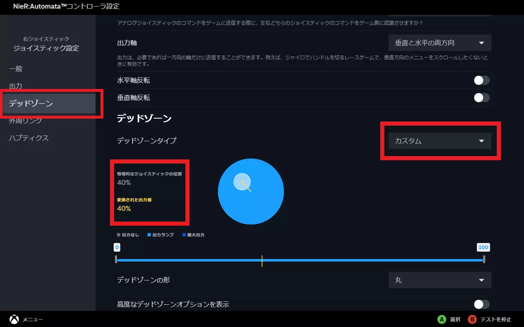Open the Xbox メニュー icon
524x327 pixels.
pos(14,319)
